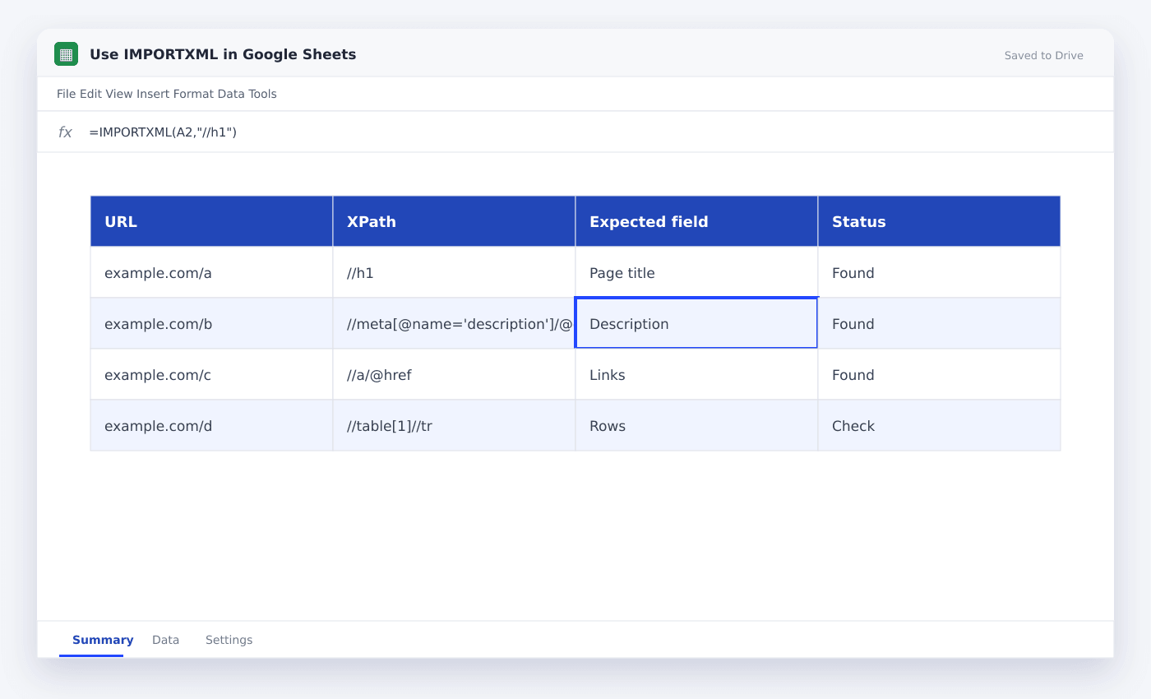Select cell example.com/c
This screenshot has height=699, width=1151.
(211, 374)
